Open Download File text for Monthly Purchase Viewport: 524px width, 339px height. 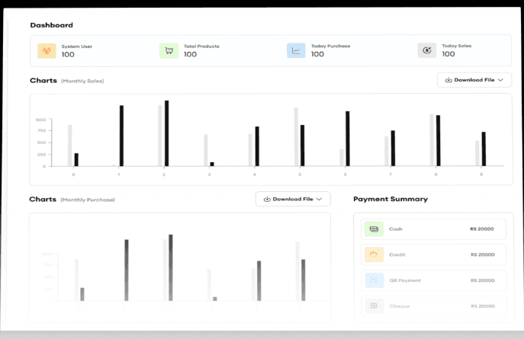coord(292,199)
